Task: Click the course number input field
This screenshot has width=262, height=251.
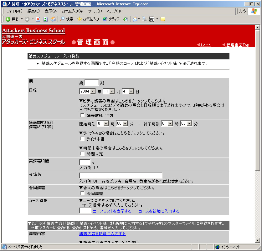Action: click(85, 211)
